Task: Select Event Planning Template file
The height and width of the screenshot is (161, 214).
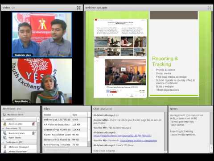Action: [x=65, y=144]
